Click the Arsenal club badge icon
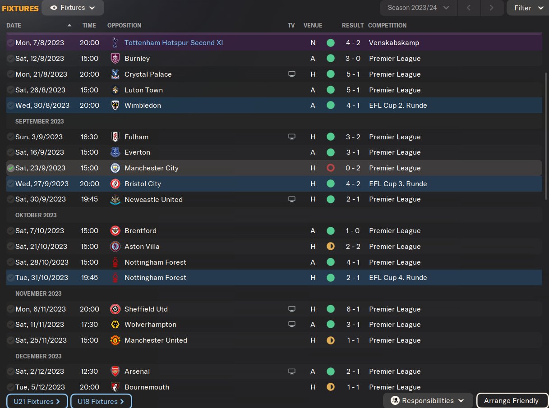 click(115, 371)
